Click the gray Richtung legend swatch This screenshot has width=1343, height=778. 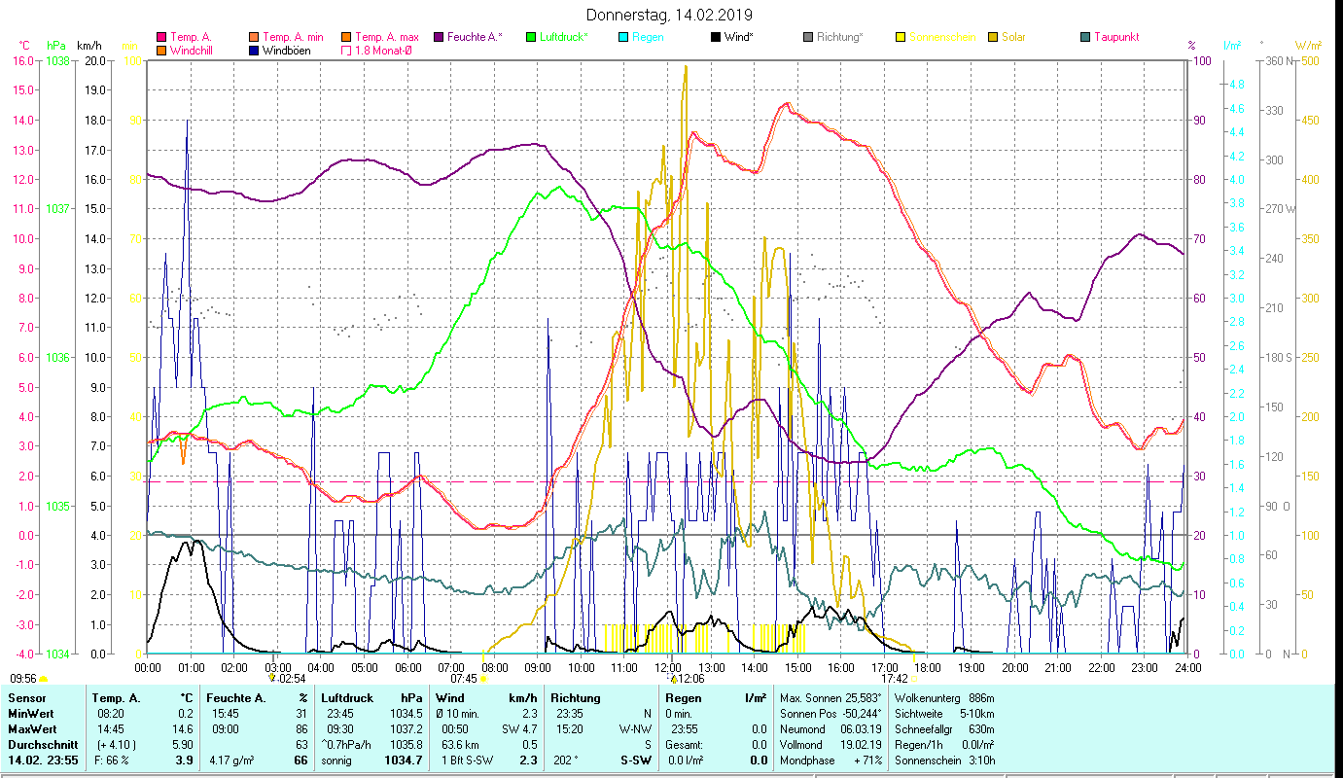tap(808, 37)
